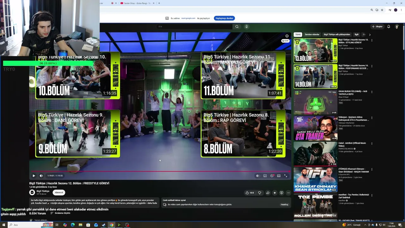Select the İlgili filter chip
This screenshot has width=405, height=228.
pyautogui.click(x=357, y=35)
